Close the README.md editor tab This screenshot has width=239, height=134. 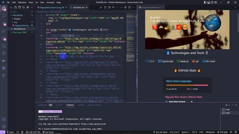tap(87, 7)
